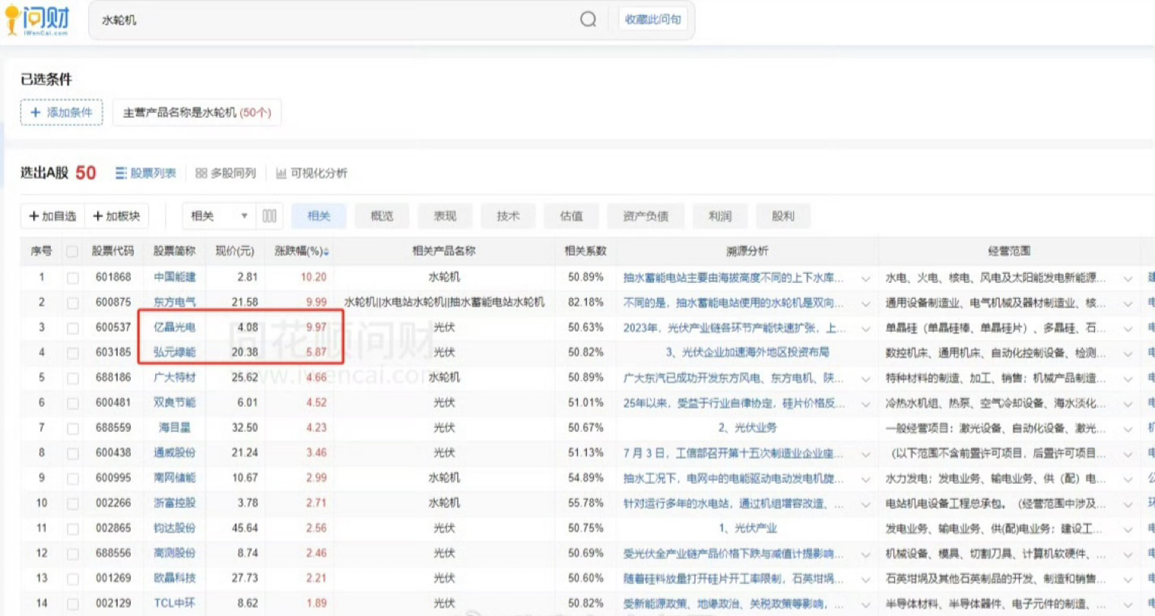
Task: Click the 添加条件 button
Action: 62,113
